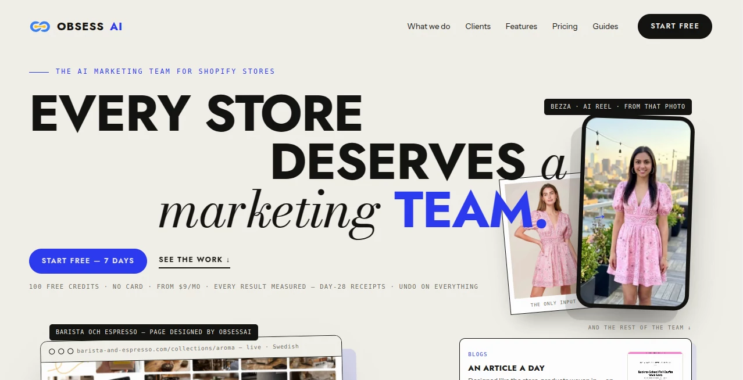Click the first browser window dot in mockup
Image resolution: width=743 pixels, height=380 pixels.
pos(52,352)
